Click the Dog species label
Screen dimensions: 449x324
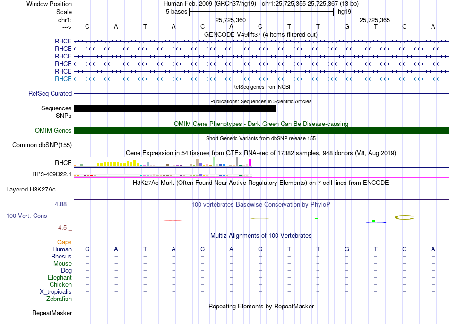[x=66, y=270]
